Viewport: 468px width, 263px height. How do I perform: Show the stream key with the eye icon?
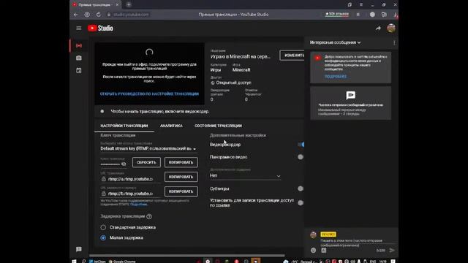click(124, 164)
